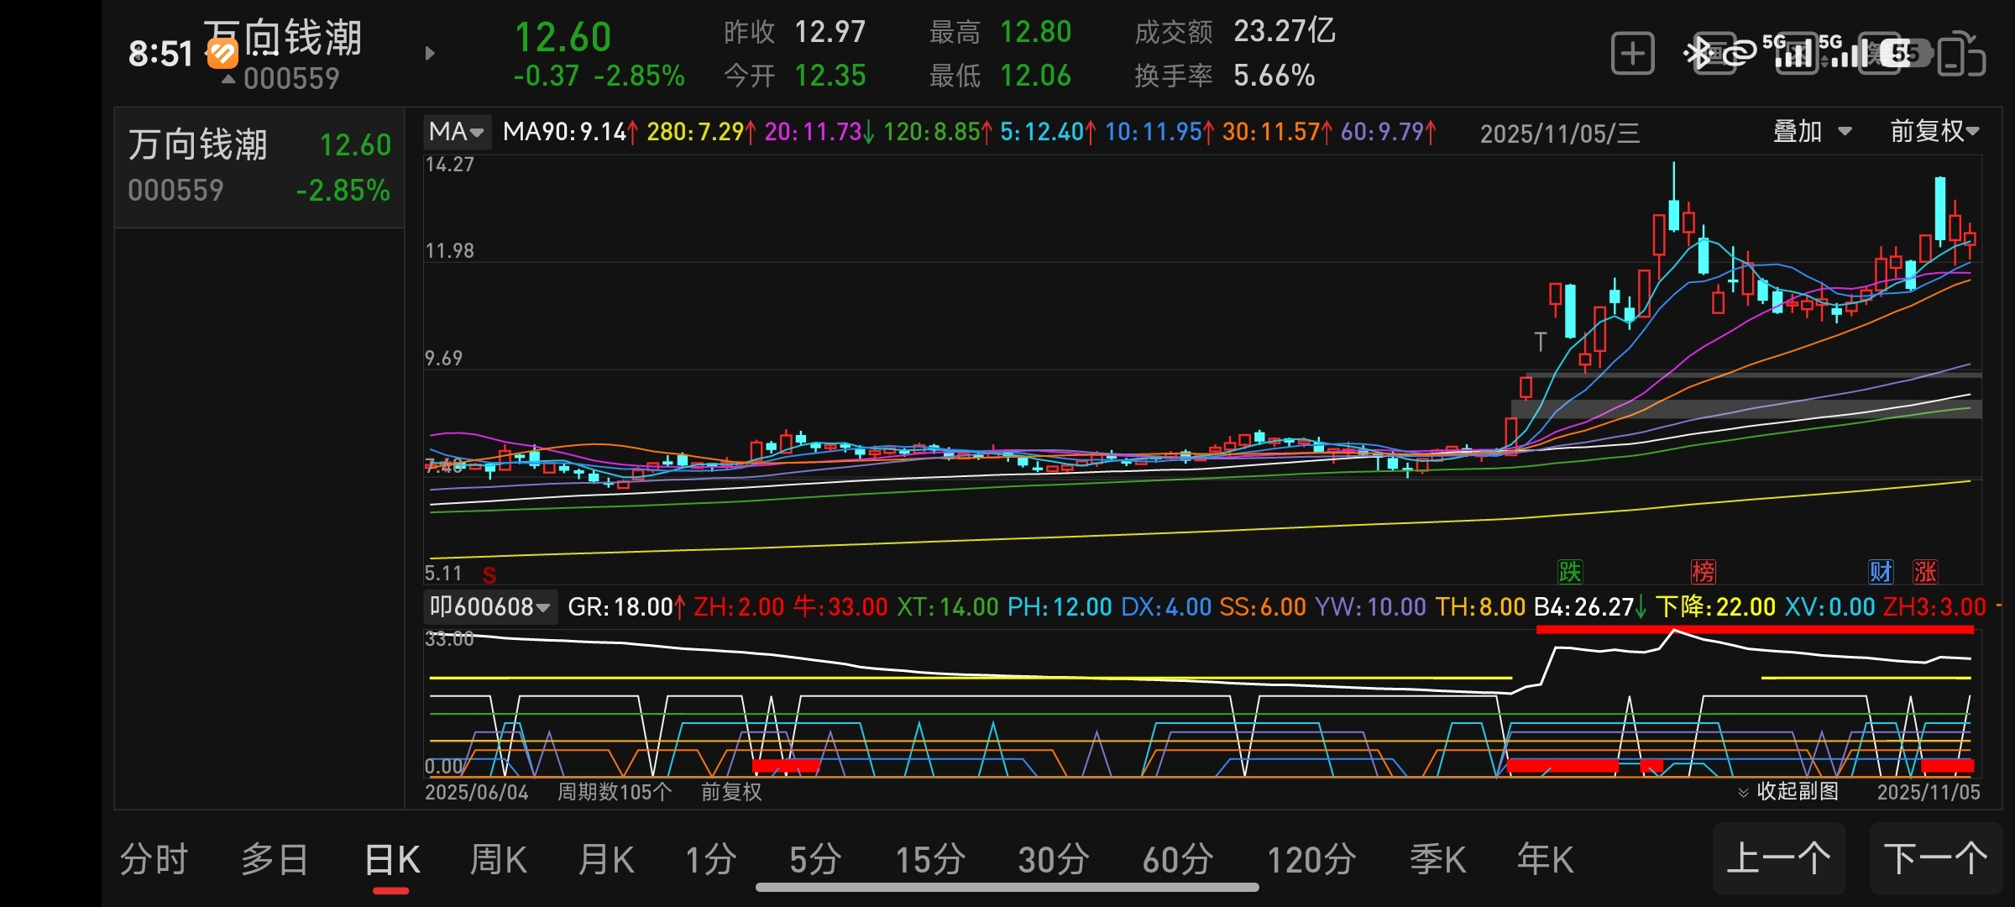Click the 下一个 button

click(x=1935, y=858)
